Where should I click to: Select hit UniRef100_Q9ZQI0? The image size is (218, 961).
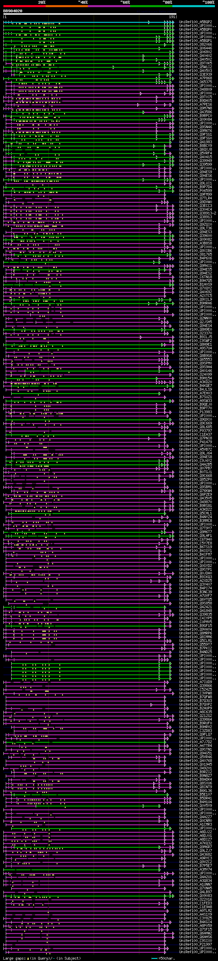point(195,225)
